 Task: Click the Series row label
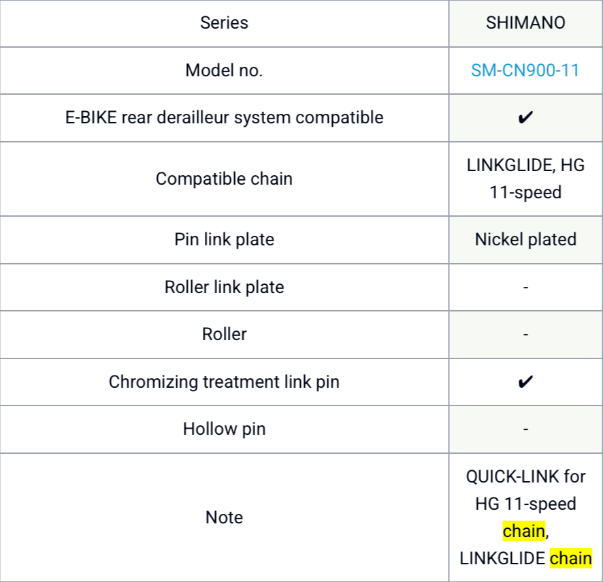pos(224,22)
